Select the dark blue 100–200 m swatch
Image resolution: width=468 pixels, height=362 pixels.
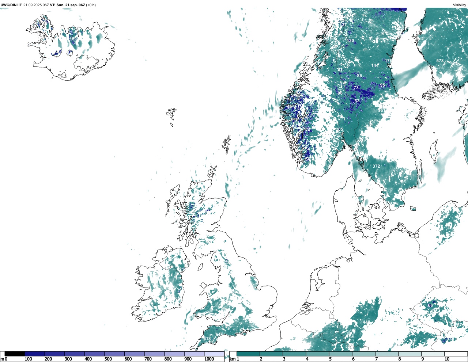coord(35,354)
